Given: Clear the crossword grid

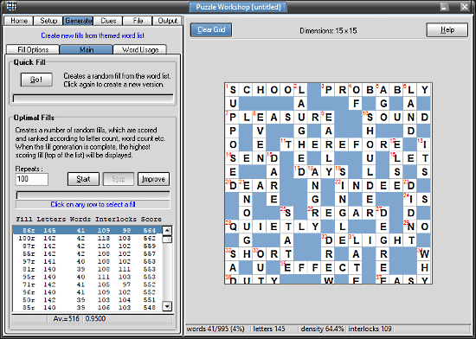Looking at the screenshot, I should coord(211,29).
